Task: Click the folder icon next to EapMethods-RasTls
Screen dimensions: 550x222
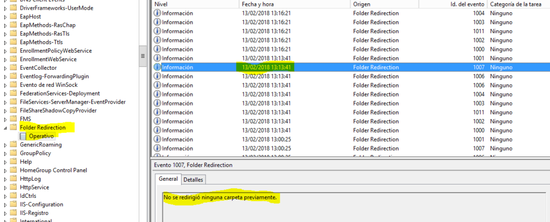Action: (13, 34)
